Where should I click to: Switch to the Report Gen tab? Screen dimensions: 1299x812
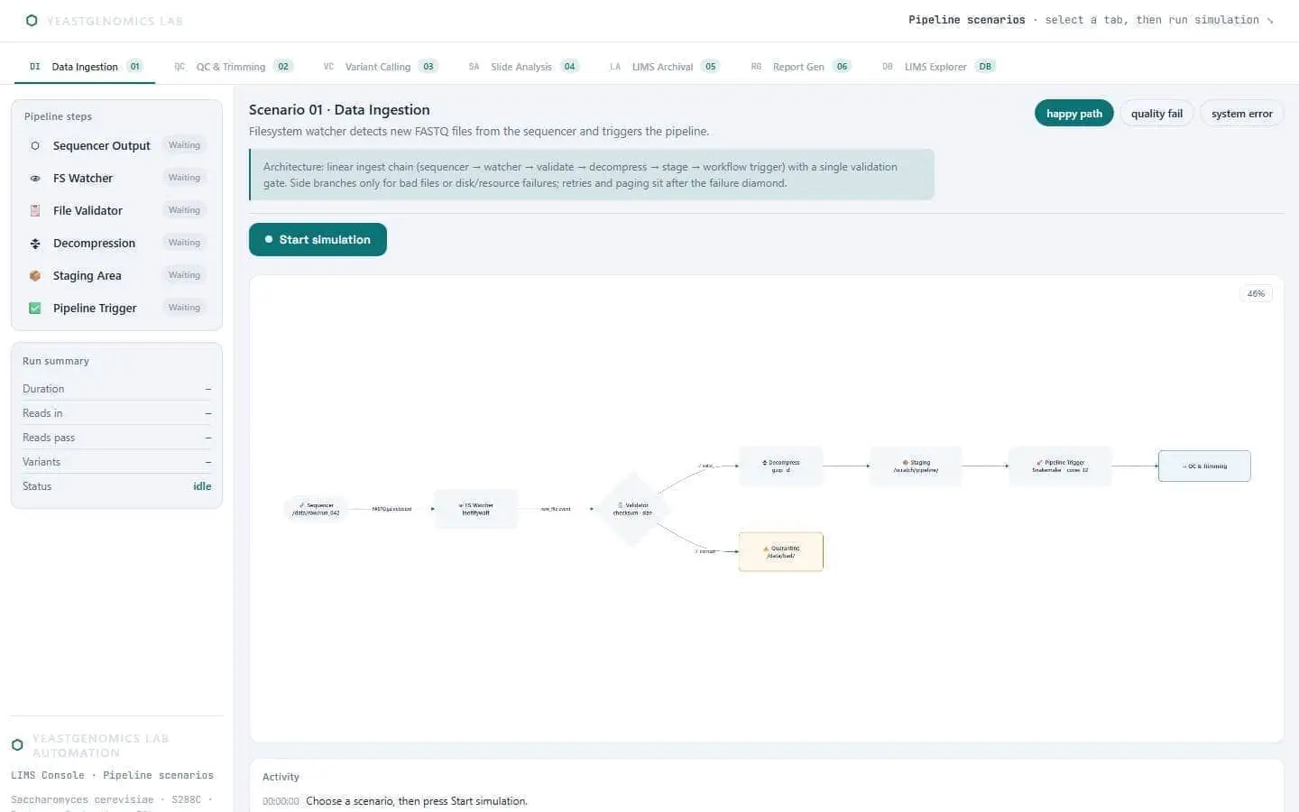(x=800, y=67)
